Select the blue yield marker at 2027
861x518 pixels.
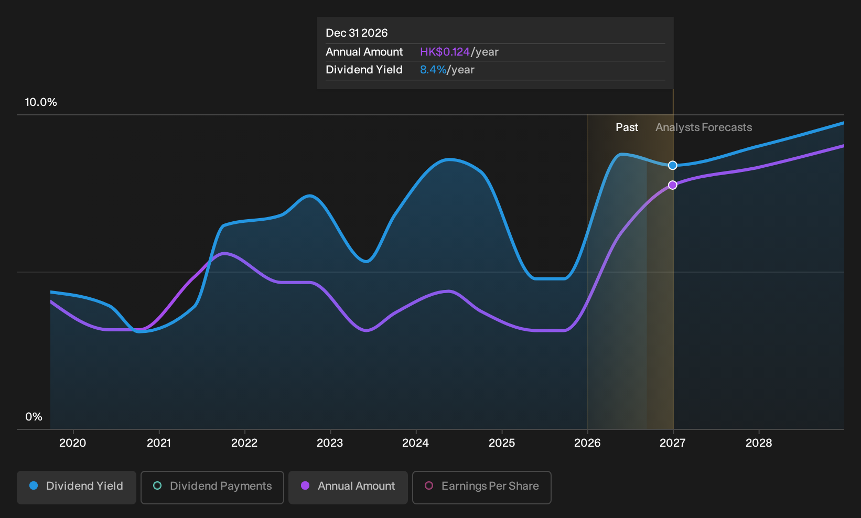(673, 165)
